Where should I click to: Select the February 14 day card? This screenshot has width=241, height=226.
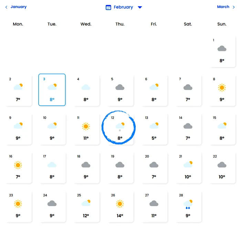pyautogui.click(x=188, y=129)
